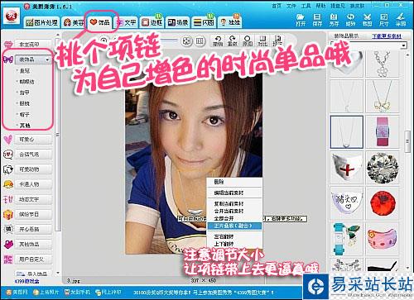Pick the round diamond thumbnail

[383, 168]
